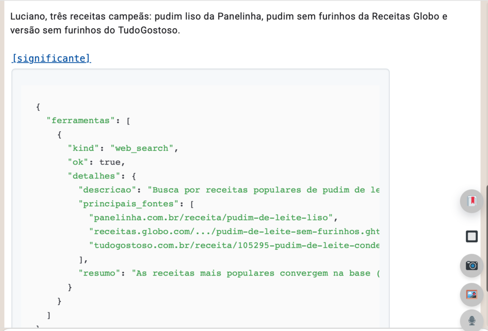This screenshot has height=331, width=488.
Task: Open the [significante] link
Action: point(51,58)
